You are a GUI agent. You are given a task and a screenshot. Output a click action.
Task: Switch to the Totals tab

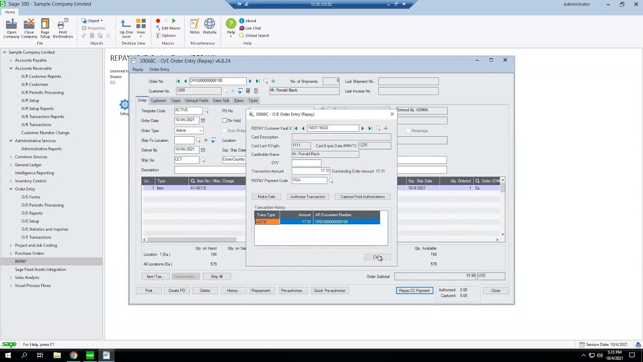coord(253,101)
